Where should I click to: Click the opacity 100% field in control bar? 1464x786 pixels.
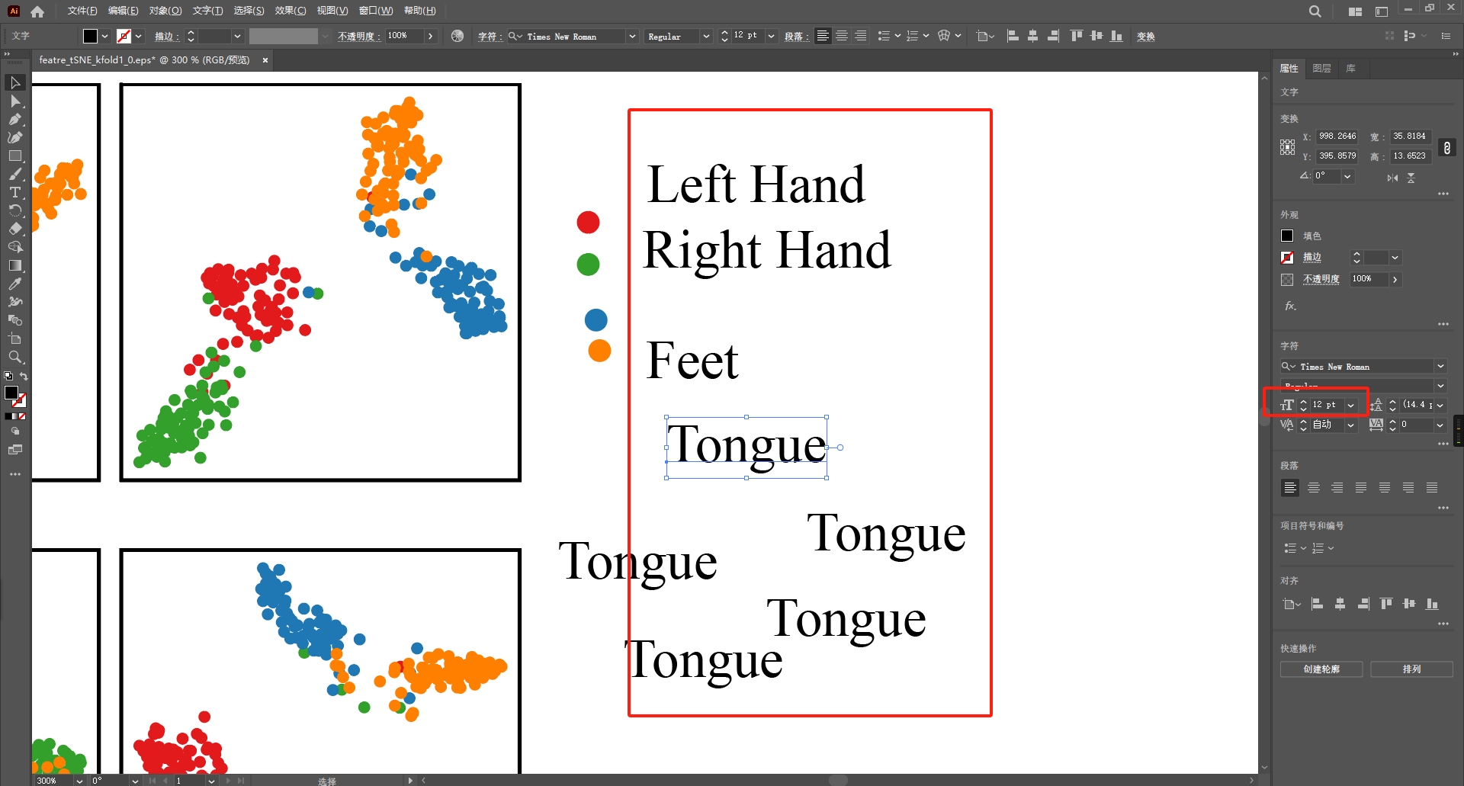click(x=404, y=36)
